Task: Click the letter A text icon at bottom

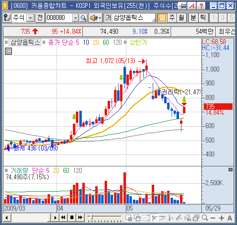Action: (230, 218)
